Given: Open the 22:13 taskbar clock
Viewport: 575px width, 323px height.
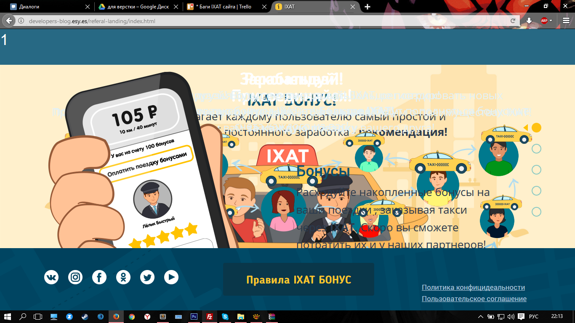Looking at the screenshot, I should [x=557, y=316].
